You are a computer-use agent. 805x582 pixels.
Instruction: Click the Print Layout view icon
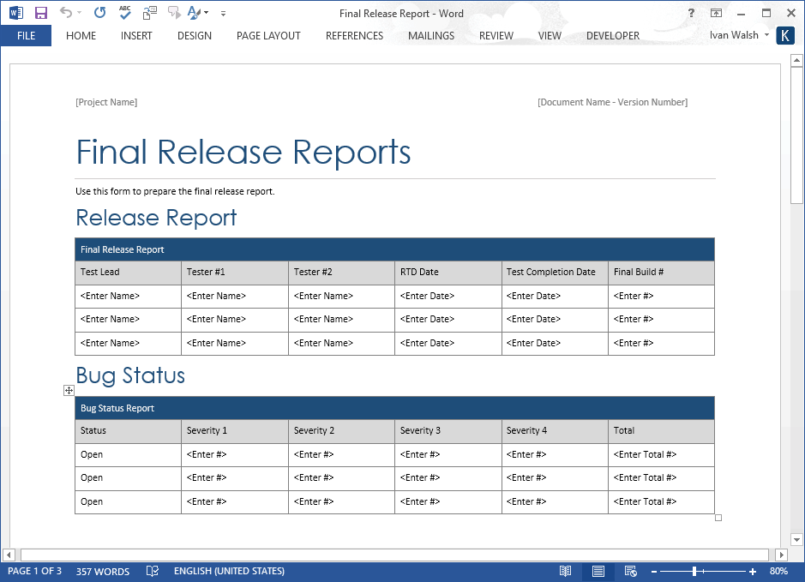pyautogui.click(x=598, y=571)
